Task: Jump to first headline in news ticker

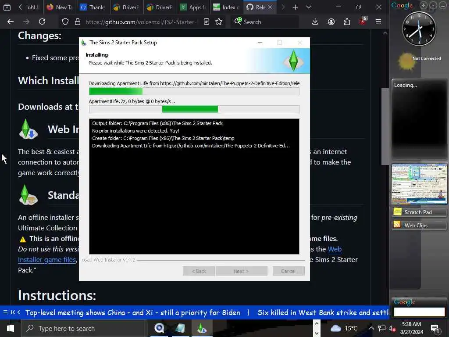Action: coord(13,312)
